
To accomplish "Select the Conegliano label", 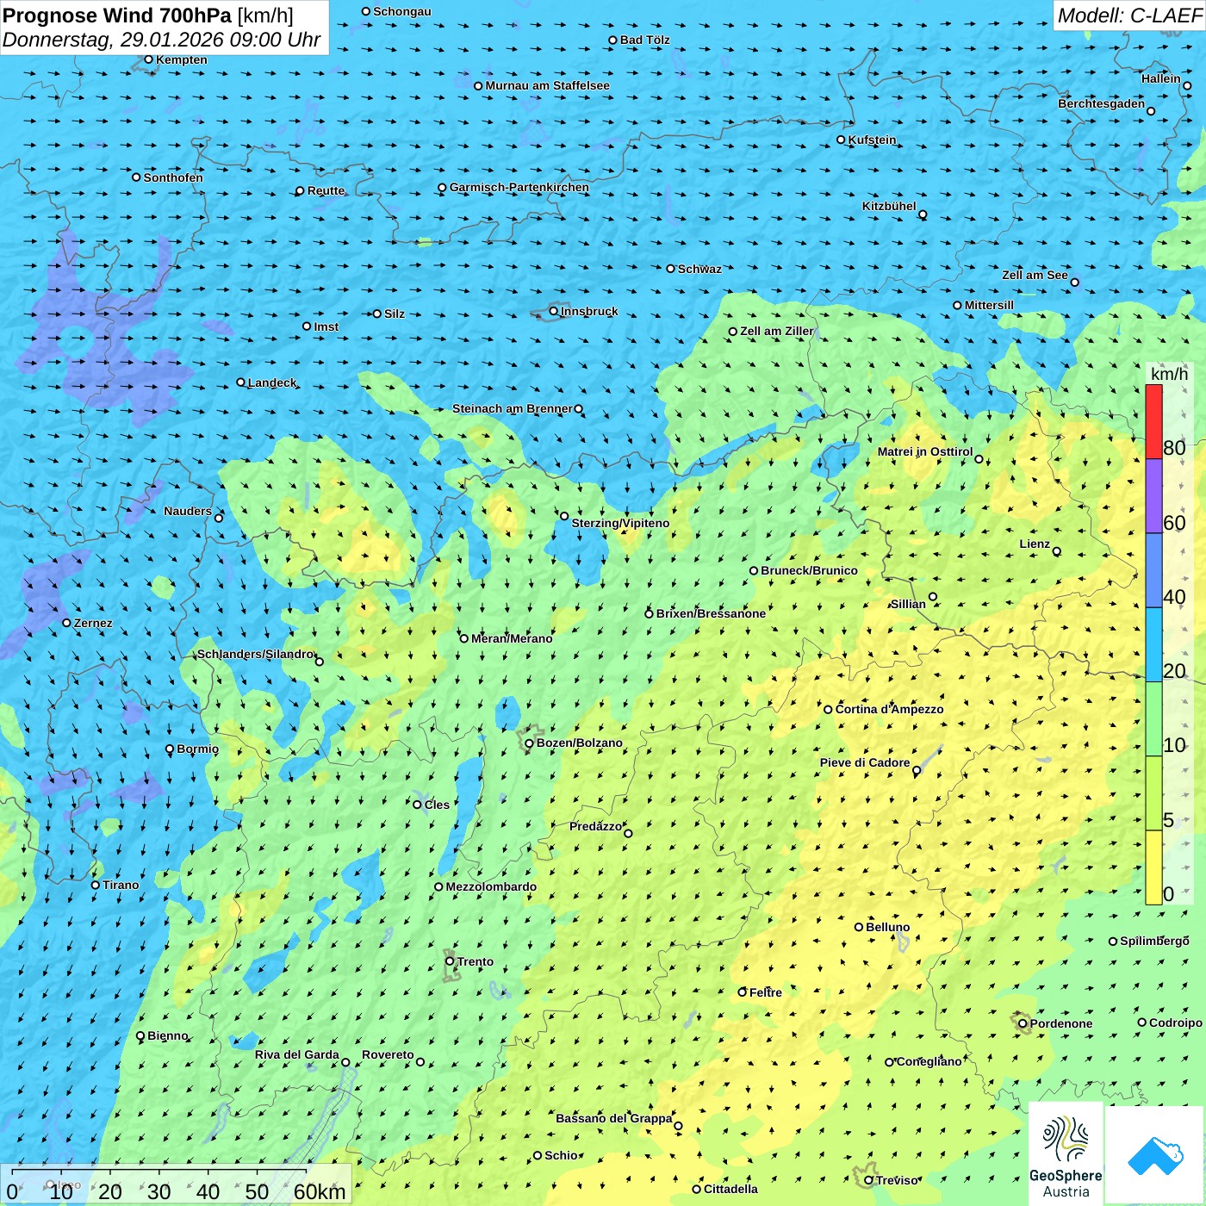I will pyautogui.click(x=929, y=1061).
